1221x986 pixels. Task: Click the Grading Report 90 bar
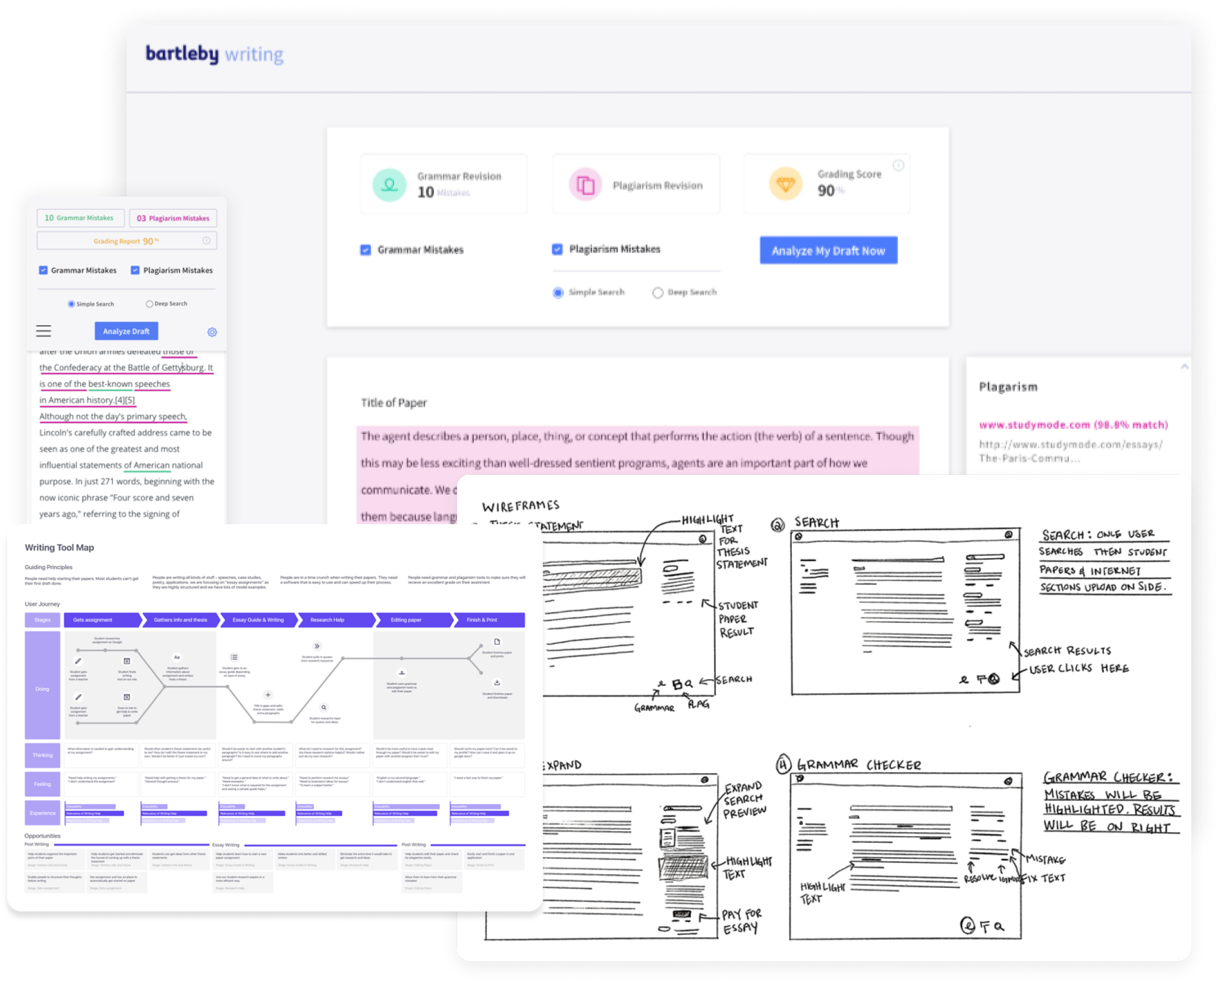coord(127,241)
